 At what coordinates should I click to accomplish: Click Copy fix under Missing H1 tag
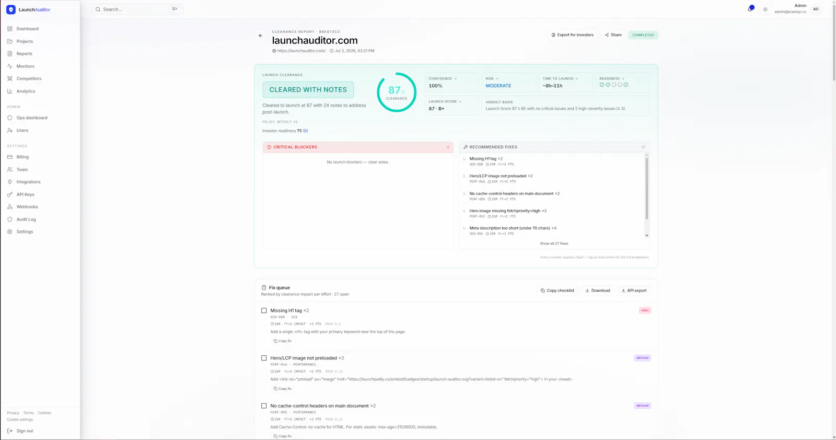[x=283, y=341]
